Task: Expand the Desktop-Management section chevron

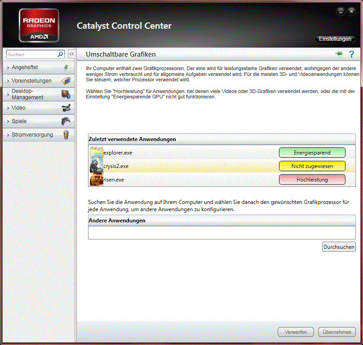Action: tap(8, 94)
